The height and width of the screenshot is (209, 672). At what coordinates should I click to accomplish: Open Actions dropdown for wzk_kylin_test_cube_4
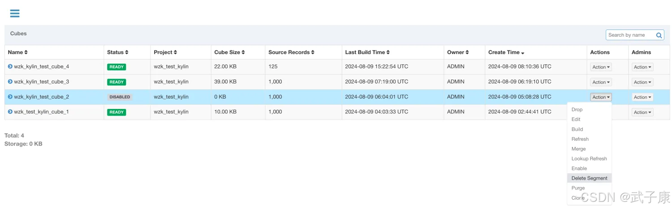[601, 67]
